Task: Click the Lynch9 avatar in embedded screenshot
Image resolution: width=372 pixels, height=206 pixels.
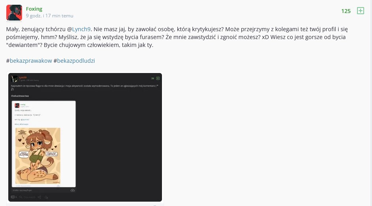Action: click(15, 79)
